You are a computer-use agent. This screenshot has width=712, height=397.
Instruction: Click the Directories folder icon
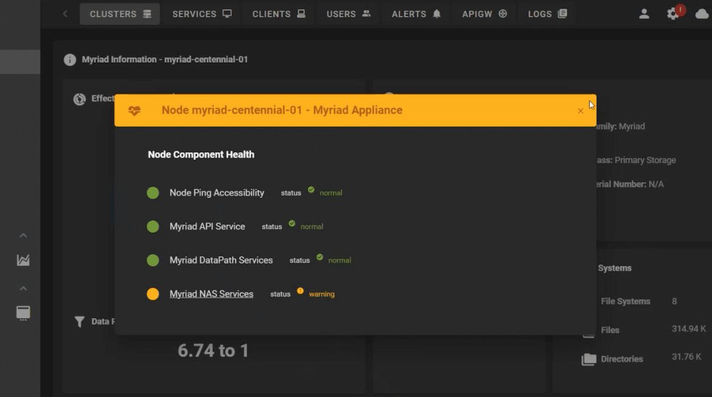pyautogui.click(x=589, y=359)
